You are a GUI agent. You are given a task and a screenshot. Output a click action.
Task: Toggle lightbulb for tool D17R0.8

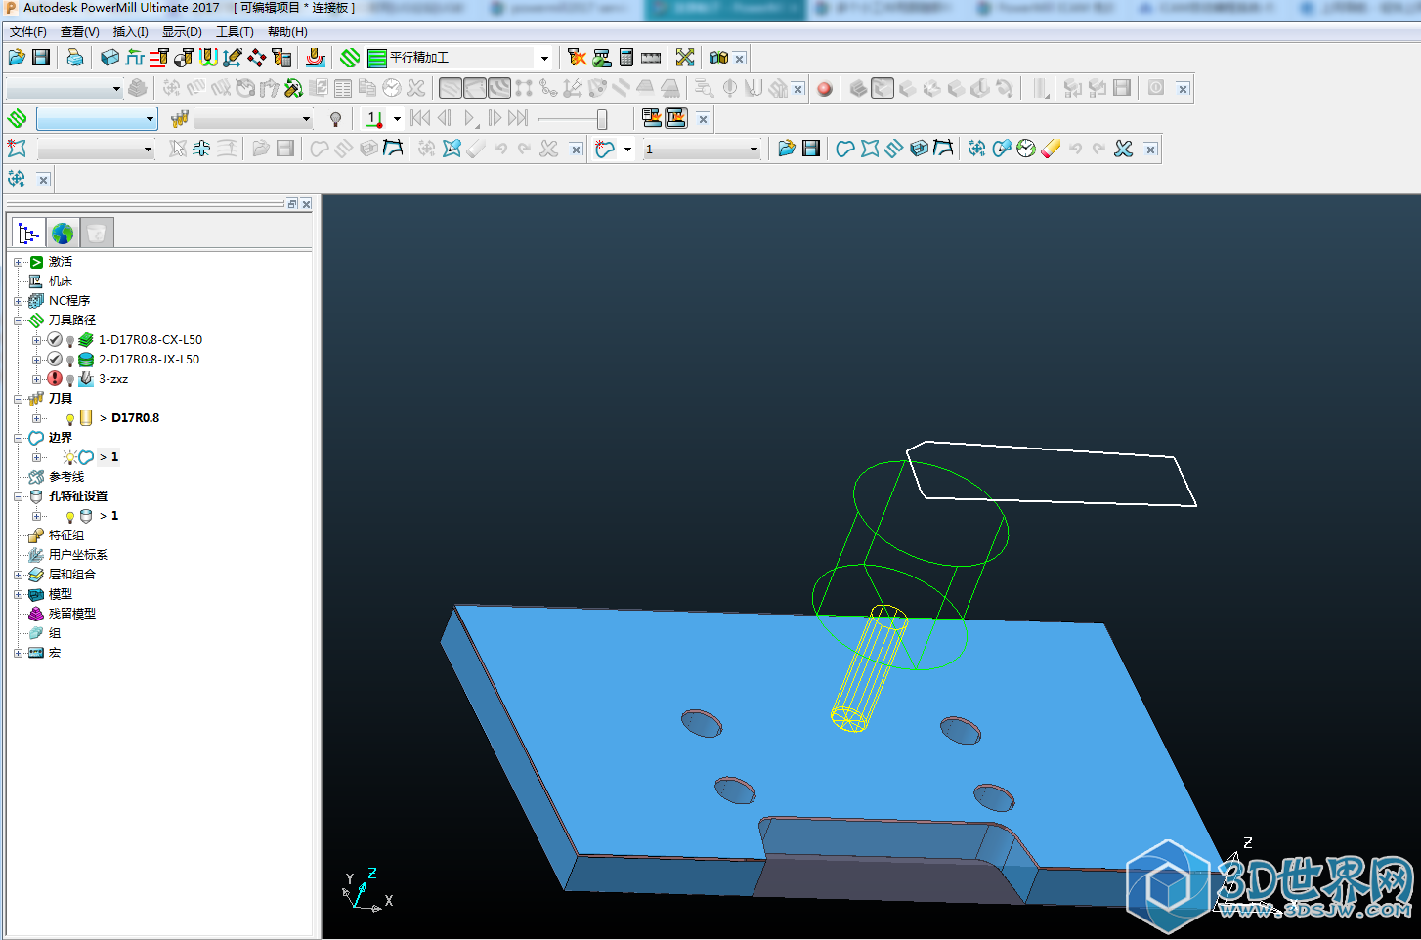[x=70, y=419]
